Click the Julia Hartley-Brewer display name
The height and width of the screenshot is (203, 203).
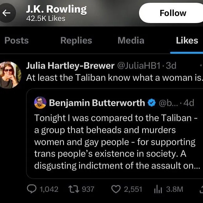70,66
